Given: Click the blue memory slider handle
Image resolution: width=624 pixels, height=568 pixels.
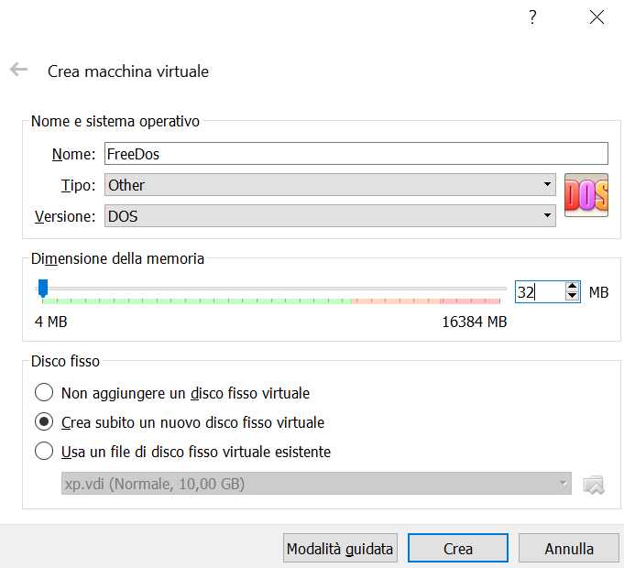Looking at the screenshot, I should [x=42, y=288].
